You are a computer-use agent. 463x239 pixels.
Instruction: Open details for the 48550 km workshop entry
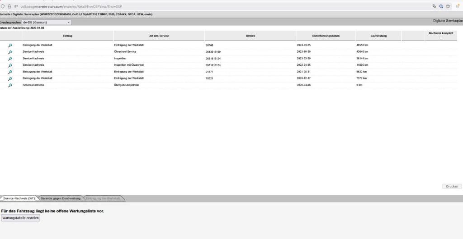10,46
